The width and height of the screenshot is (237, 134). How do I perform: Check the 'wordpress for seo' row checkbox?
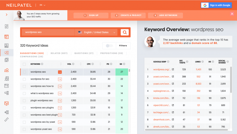pos(24,79)
